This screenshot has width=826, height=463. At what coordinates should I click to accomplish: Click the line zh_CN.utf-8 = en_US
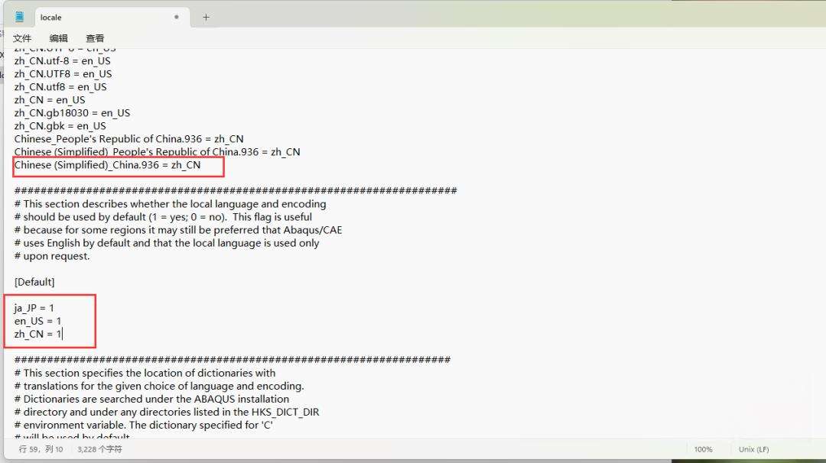pos(62,61)
